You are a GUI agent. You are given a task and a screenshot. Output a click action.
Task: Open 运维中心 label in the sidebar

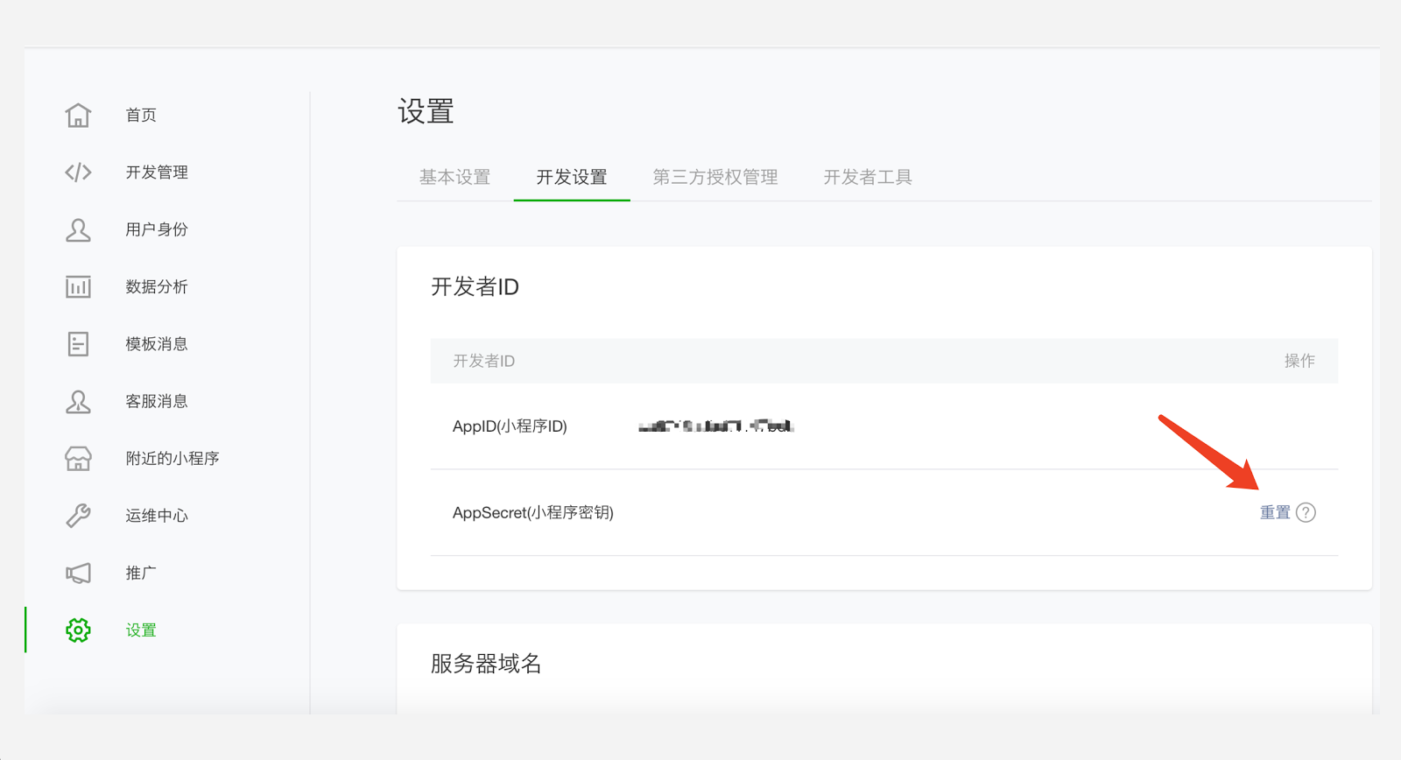157,516
